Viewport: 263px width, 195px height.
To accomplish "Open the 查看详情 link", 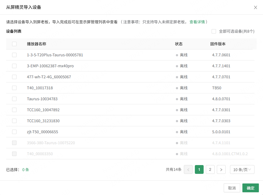I will [x=197, y=22].
